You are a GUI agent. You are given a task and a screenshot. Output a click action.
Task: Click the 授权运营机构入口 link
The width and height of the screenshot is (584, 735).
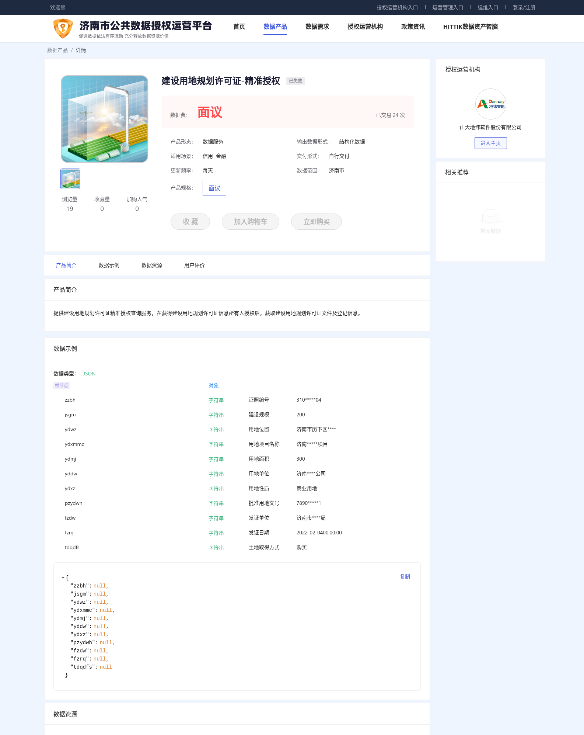click(397, 7)
